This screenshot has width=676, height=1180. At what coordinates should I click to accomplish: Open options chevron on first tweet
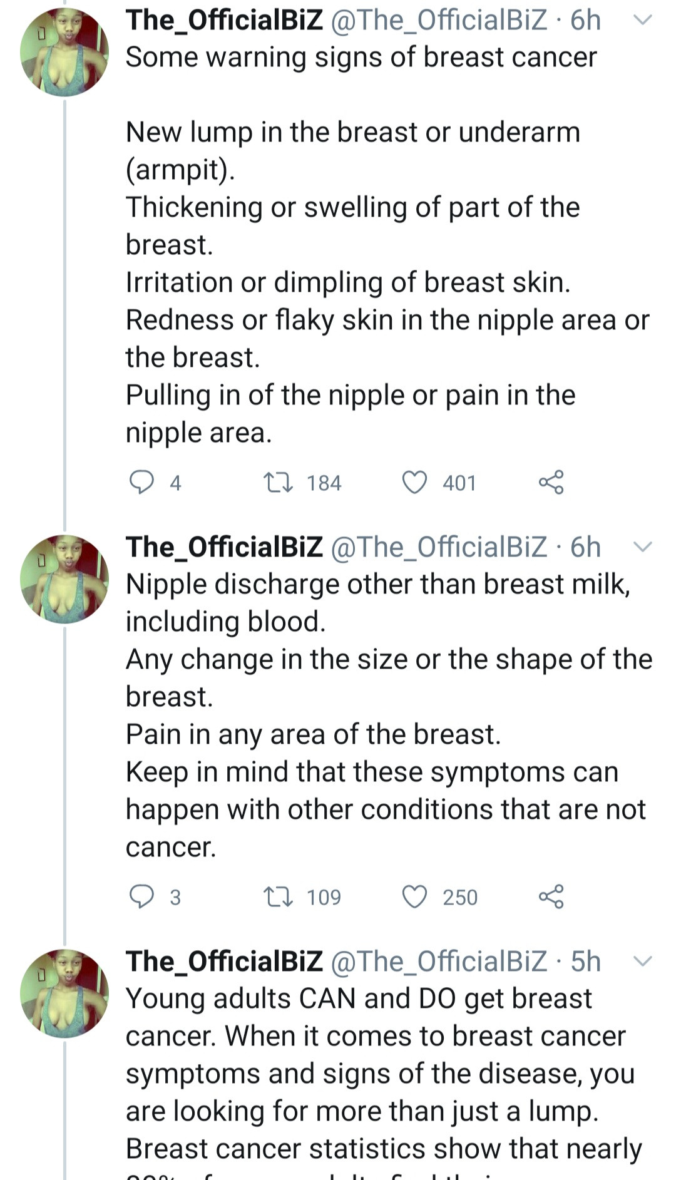[643, 20]
